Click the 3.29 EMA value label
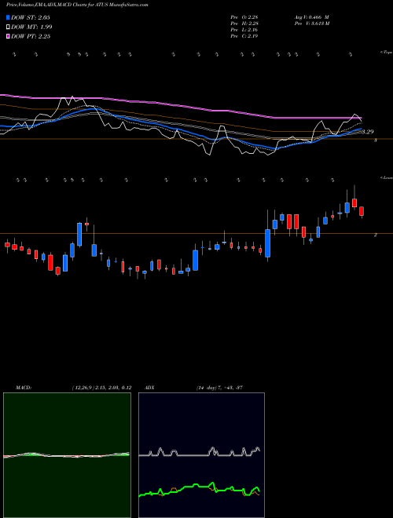393x518 pixels. pos(368,132)
